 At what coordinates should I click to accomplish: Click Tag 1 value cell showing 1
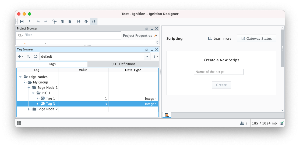(x=83, y=98)
